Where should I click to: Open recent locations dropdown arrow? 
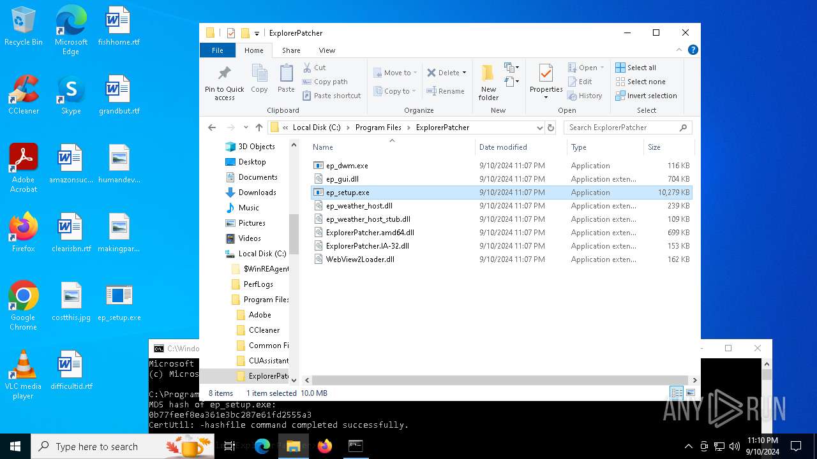tap(246, 127)
